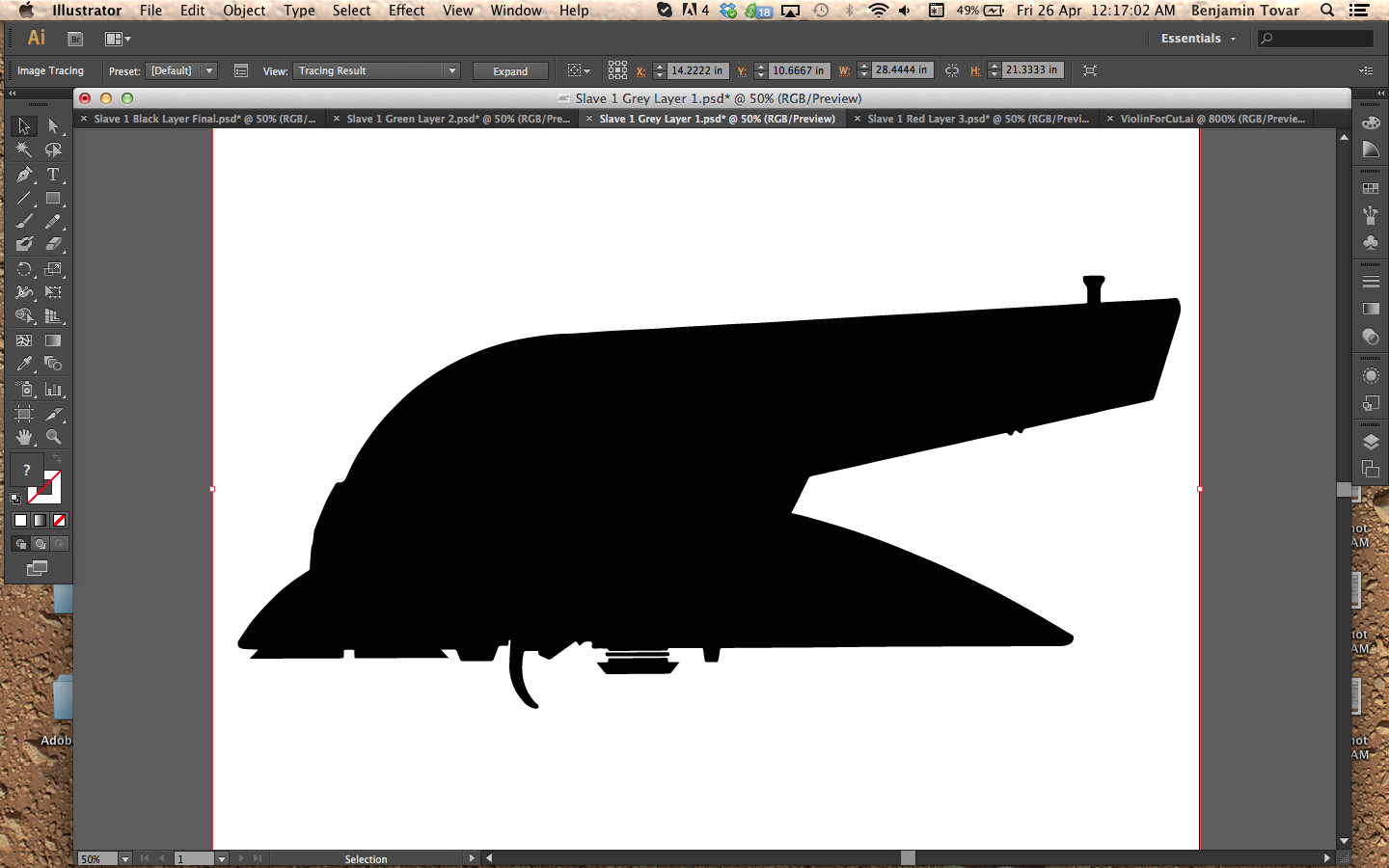Open the arrange documents dropdown
Image resolution: width=1389 pixels, height=868 pixels.
click(x=118, y=39)
